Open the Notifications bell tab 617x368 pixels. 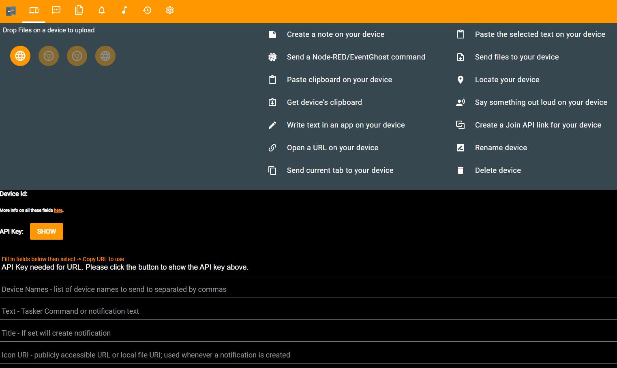102,10
